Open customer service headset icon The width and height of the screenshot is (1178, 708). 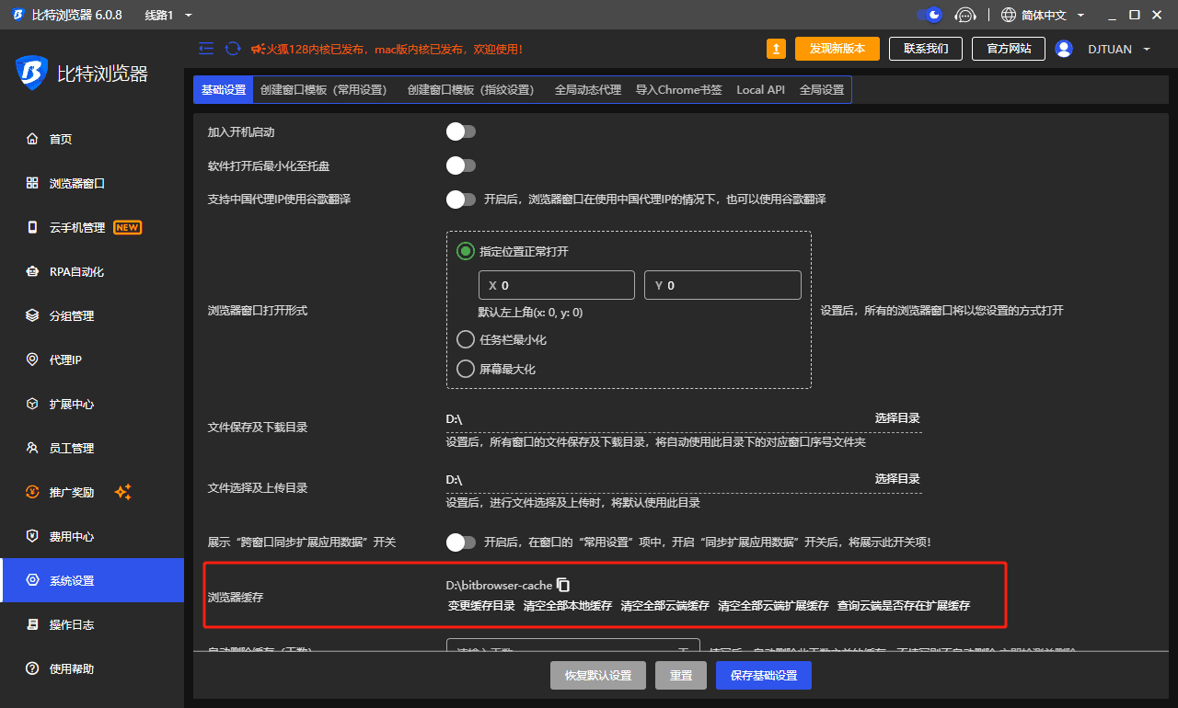(x=964, y=15)
